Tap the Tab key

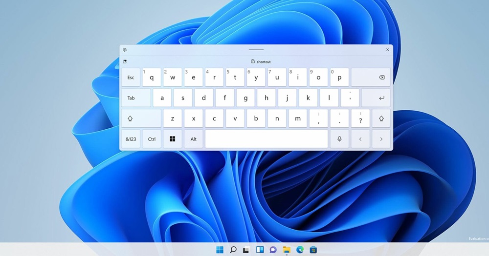tap(136, 98)
